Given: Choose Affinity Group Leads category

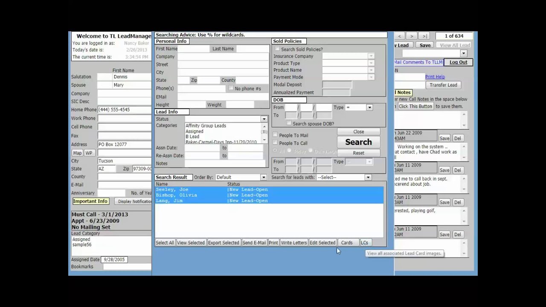Looking at the screenshot, I should point(206,126).
